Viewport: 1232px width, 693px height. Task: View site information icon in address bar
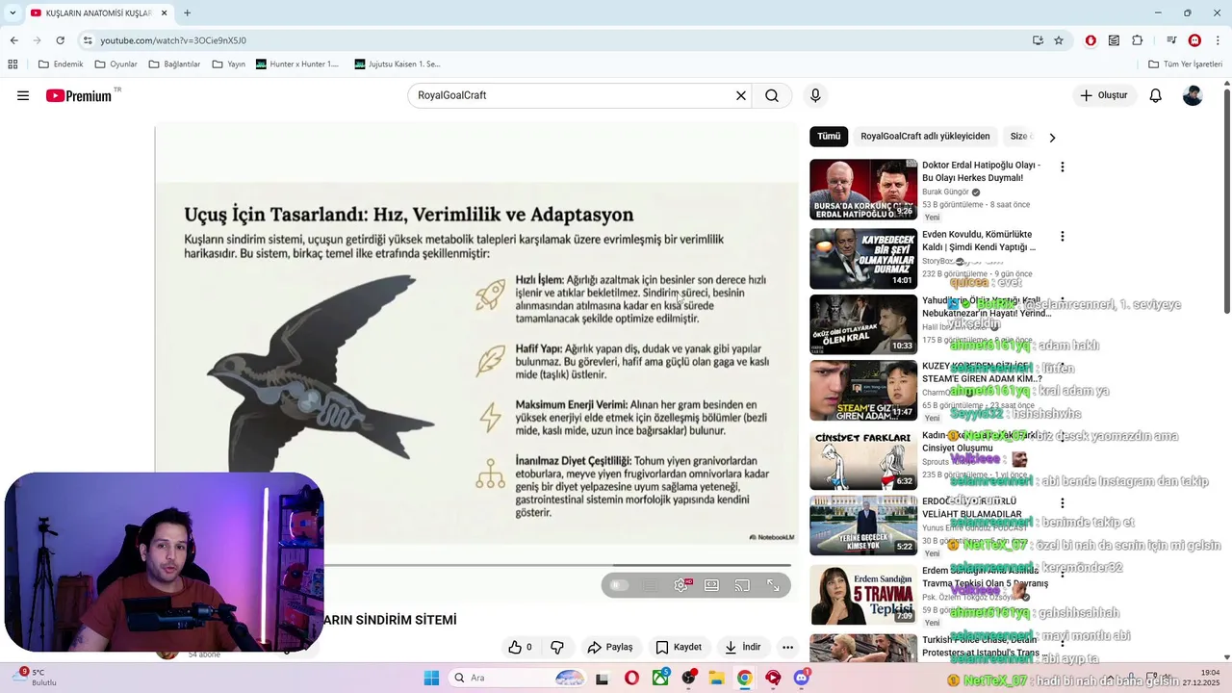pos(88,40)
